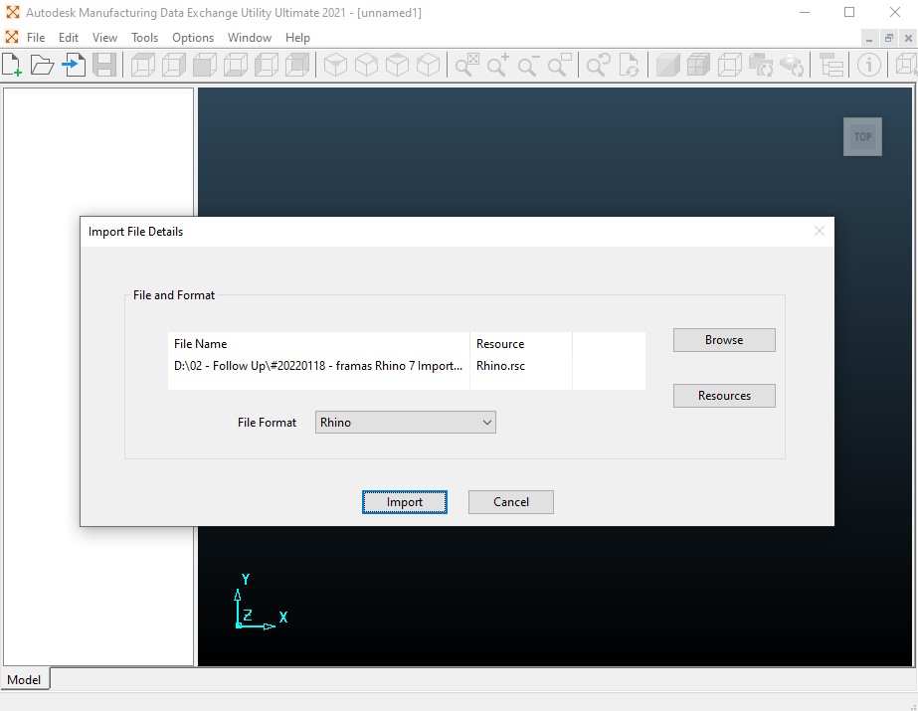The height and width of the screenshot is (711, 918).
Task: Click the shaded wireframe cube icon
Action: [x=698, y=65]
